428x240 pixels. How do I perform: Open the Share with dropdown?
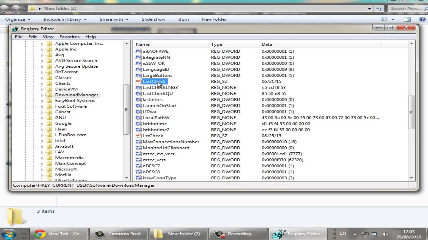tap(114, 19)
